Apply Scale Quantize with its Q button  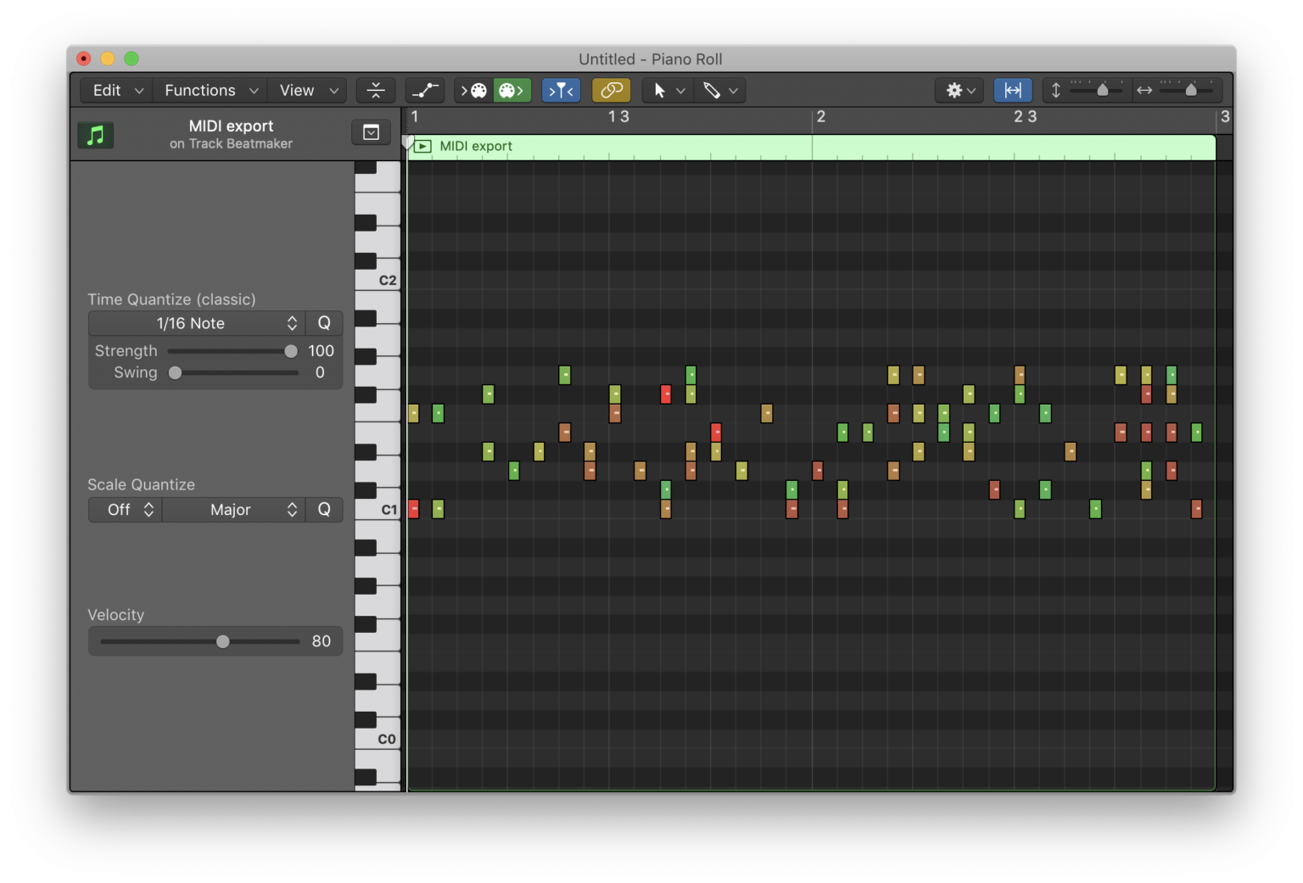pyautogui.click(x=324, y=509)
